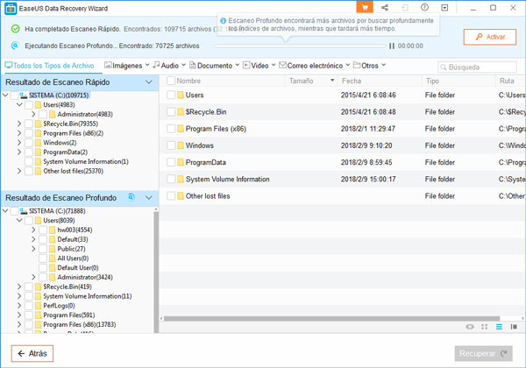Select the PerfLogs(0) tree item
Screen dimensions: 526x368
pyautogui.click(x=59, y=306)
